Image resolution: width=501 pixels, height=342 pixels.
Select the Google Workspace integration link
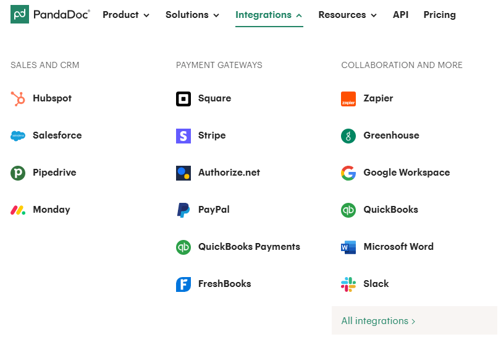click(x=406, y=173)
